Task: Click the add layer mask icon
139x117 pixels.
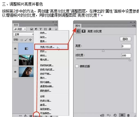Action: point(31,116)
